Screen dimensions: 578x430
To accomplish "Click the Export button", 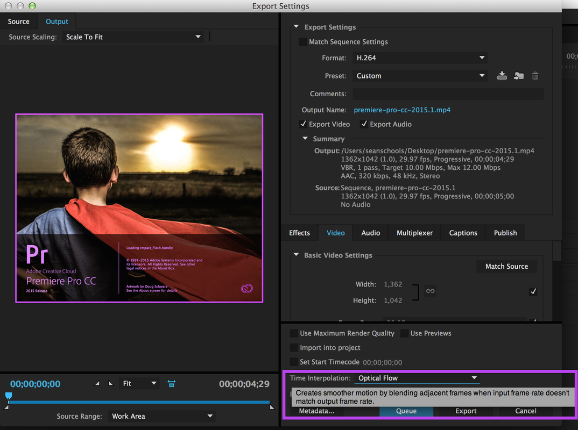I will point(466,411).
